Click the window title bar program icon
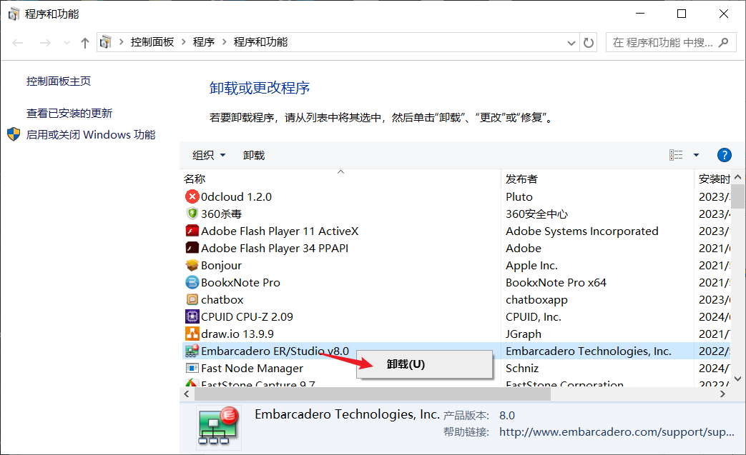 (x=14, y=14)
